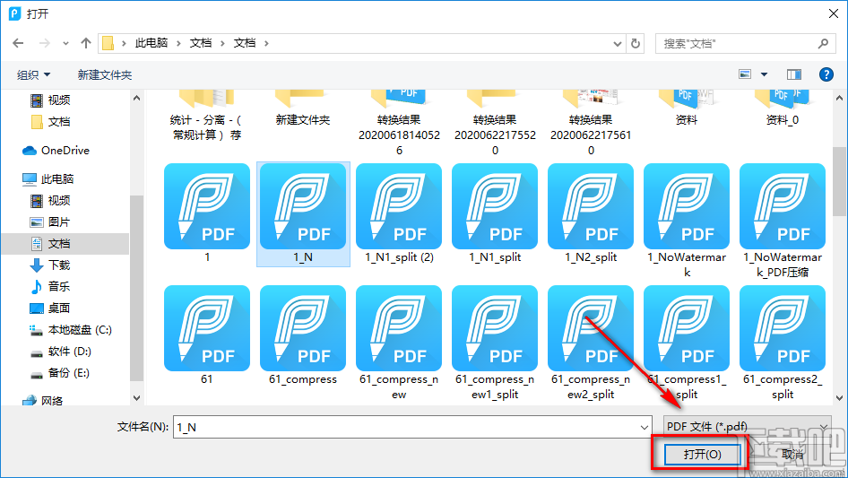The height and width of the screenshot is (478, 848).
Task: Click the search magnifier icon
Action: tap(823, 43)
